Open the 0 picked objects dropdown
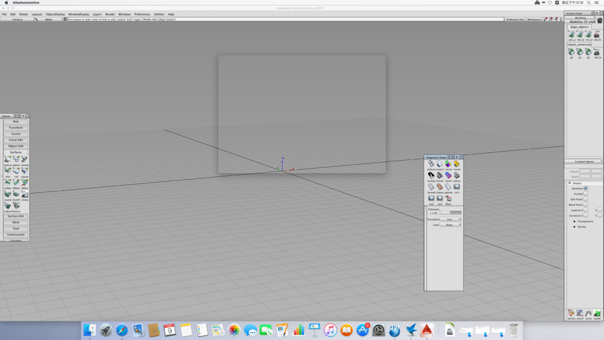Viewport: 604px width, 340px height. pyautogui.click(x=584, y=161)
